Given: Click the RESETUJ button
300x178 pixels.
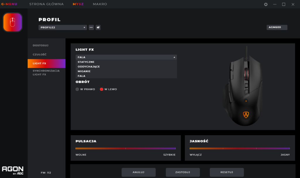Looking at the screenshot, I should [x=227, y=172].
